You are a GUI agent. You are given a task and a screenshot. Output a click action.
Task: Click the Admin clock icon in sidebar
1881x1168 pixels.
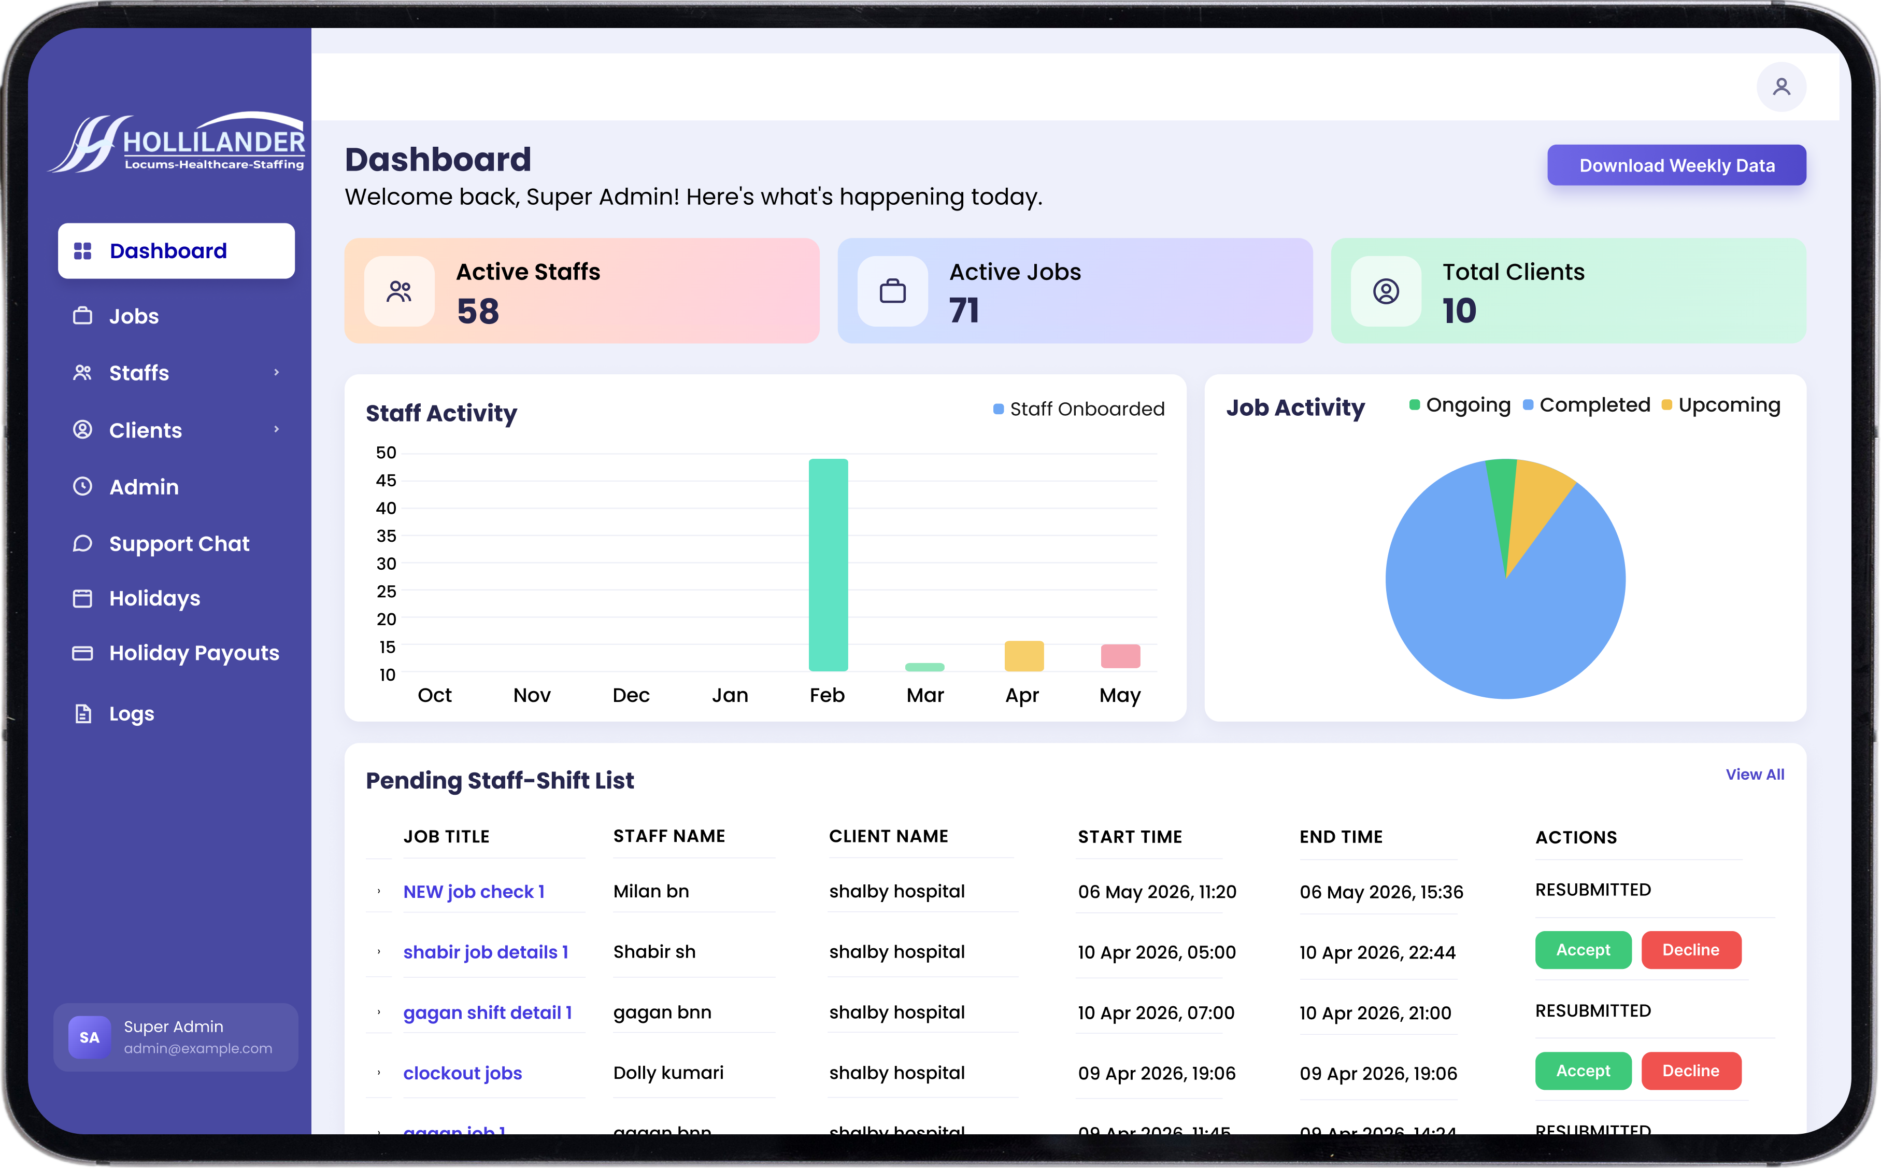point(82,487)
